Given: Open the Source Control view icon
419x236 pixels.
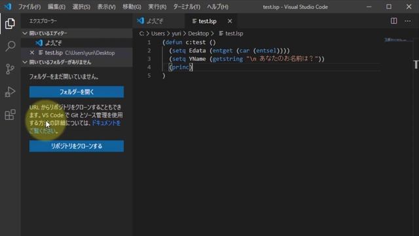Looking at the screenshot, I should coord(10,69).
